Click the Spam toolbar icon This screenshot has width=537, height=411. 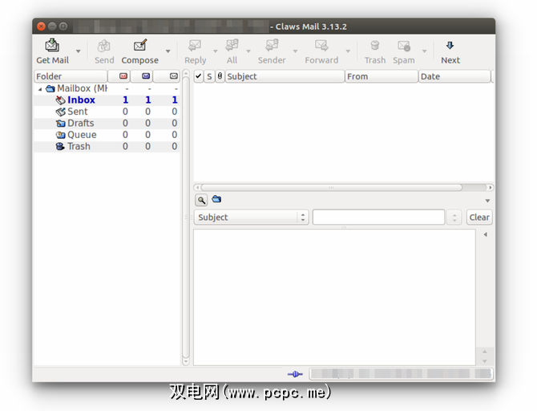(x=404, y=45)
